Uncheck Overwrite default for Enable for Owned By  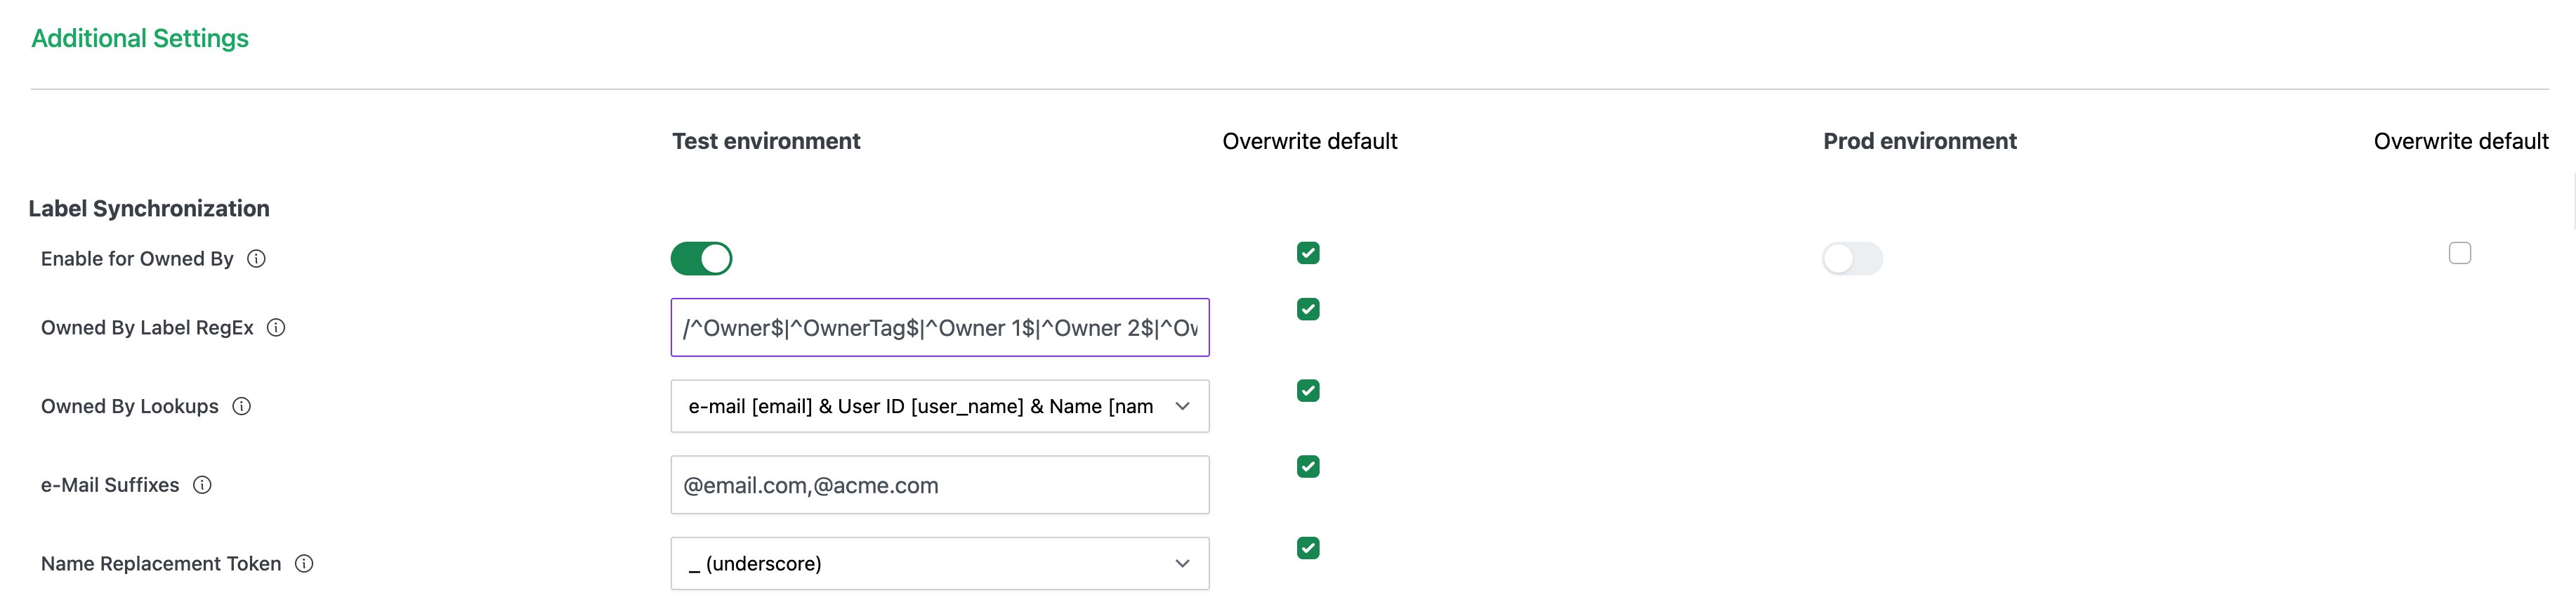point(1308,253)
